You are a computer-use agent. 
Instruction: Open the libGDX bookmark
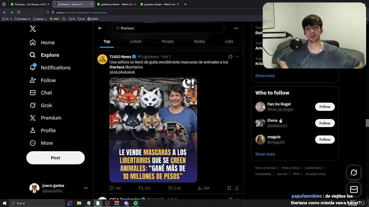pyautogui.click(x=93, y=19)
